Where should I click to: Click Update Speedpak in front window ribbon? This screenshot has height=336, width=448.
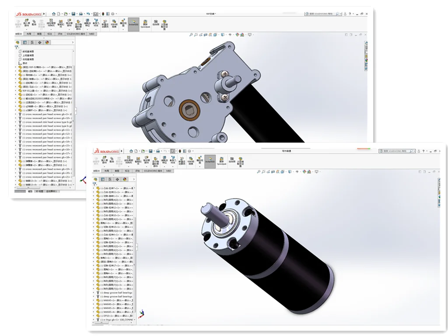(x=221, y=161)
